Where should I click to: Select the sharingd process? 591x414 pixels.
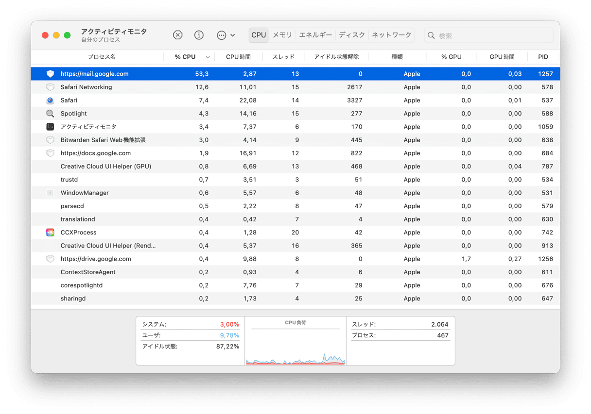[73, 298]
